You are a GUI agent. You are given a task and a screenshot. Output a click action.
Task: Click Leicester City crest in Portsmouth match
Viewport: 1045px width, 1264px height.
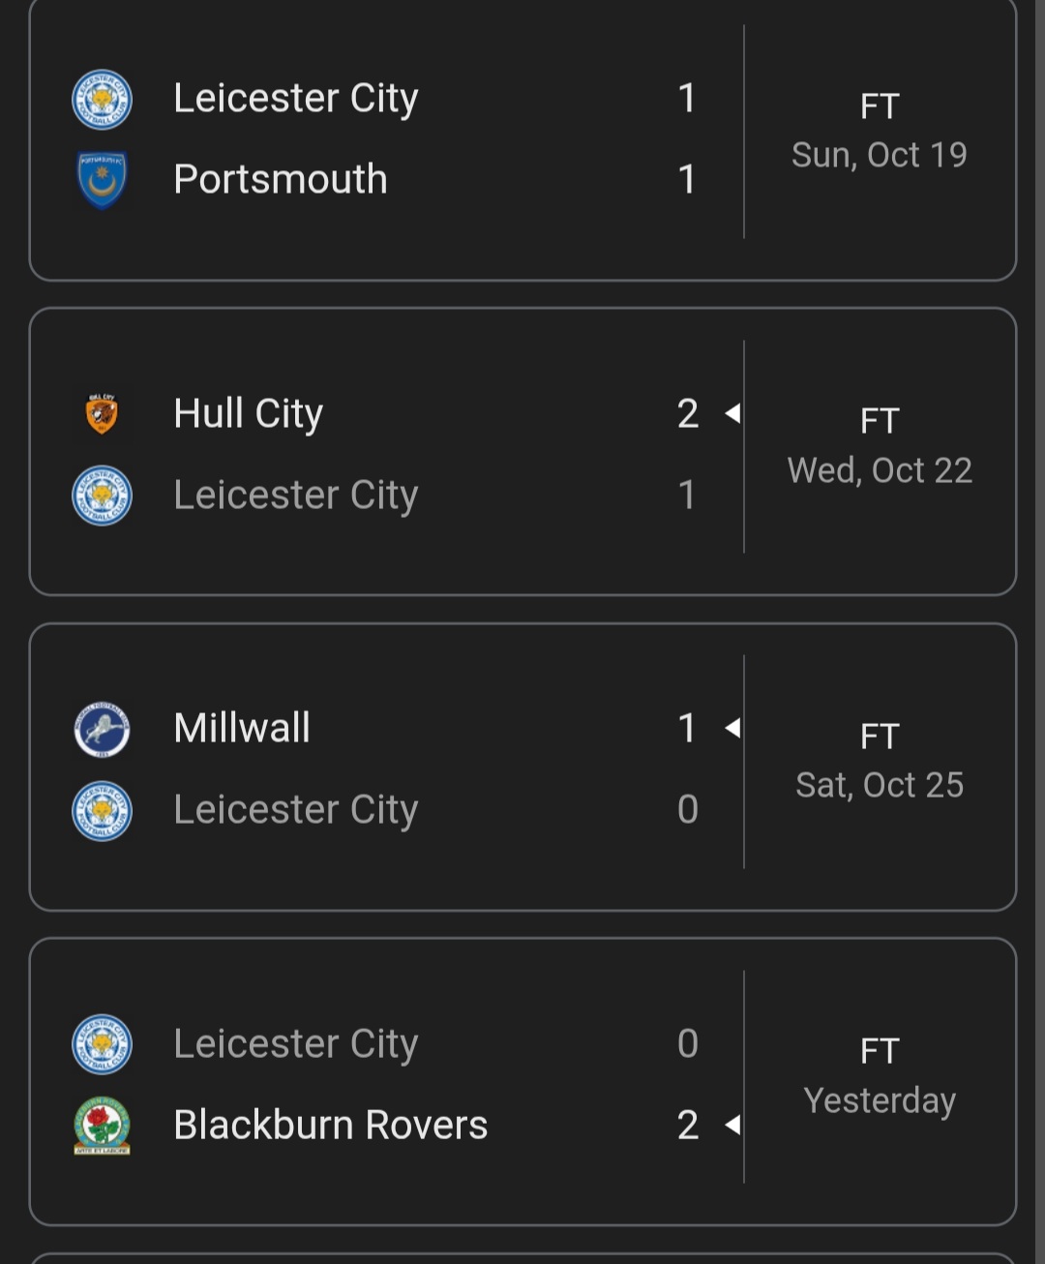102,100
